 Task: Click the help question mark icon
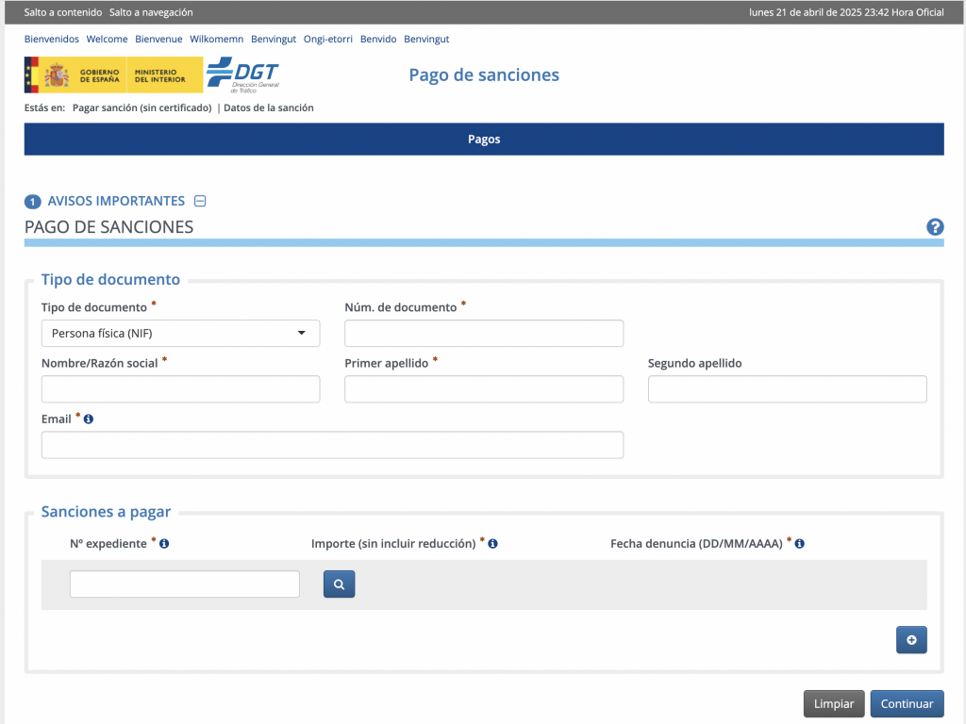pos(935,227)
